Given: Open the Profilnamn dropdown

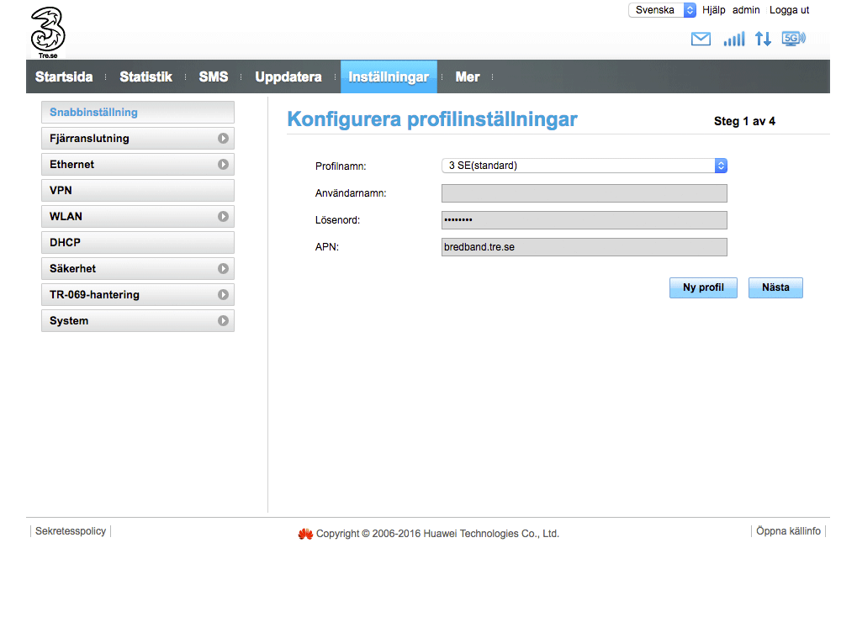Looking at the screenshot, I should tap(584, 166).
